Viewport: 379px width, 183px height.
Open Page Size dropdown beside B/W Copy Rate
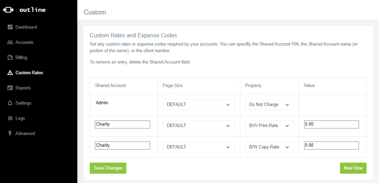198,147
